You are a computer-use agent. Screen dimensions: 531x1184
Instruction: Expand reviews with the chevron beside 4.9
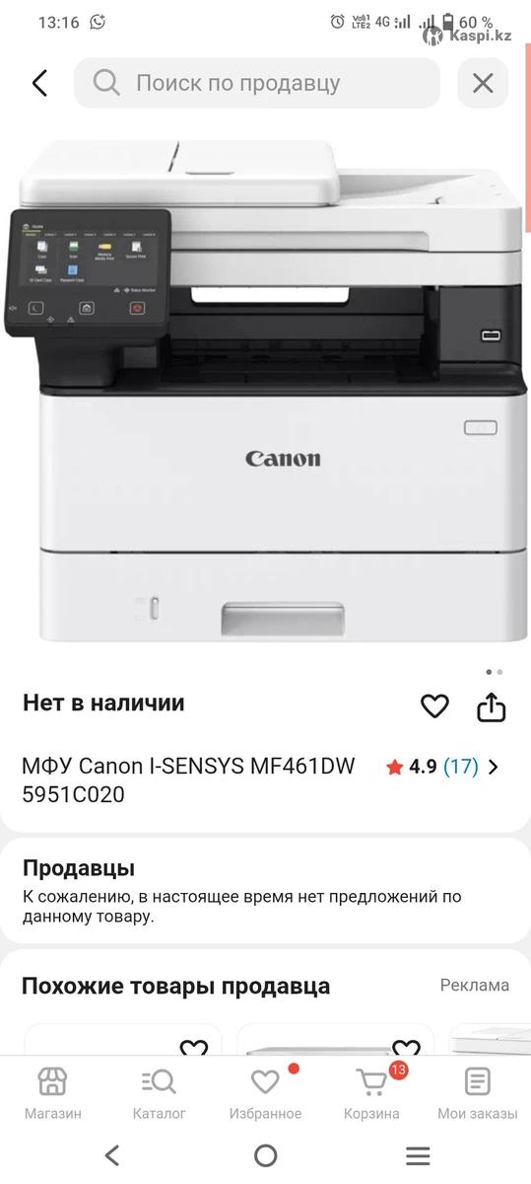point(494,767)
